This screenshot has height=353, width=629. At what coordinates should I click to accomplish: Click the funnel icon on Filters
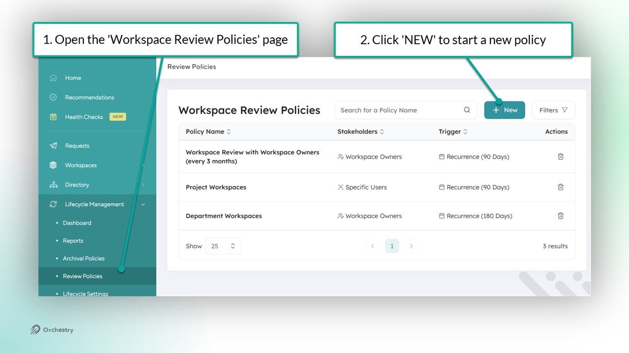point(565,110)
